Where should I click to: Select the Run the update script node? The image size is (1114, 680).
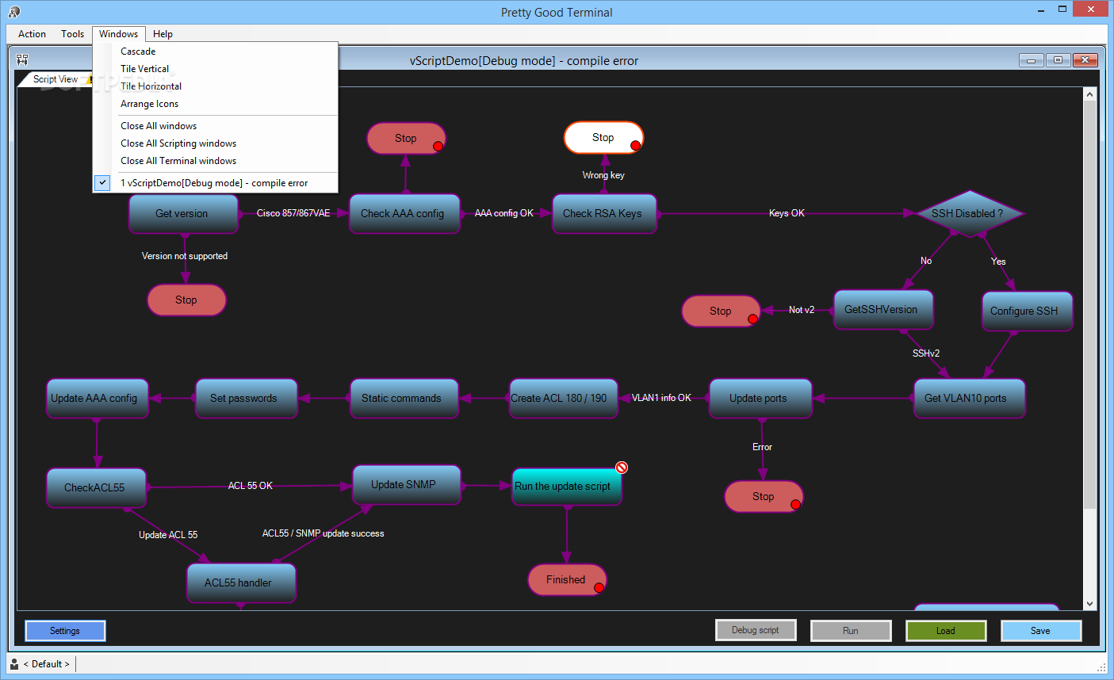pos(567,487)
